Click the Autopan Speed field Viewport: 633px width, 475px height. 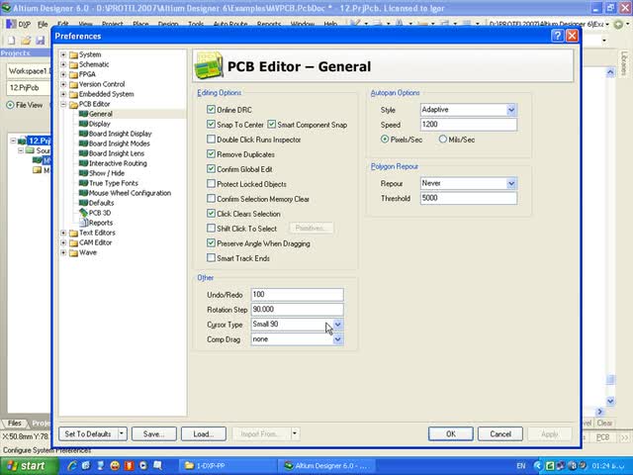468,125
